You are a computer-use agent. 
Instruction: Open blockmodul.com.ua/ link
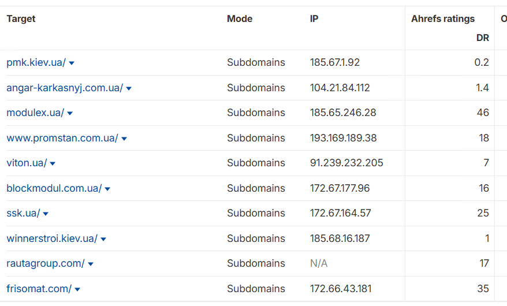[54, 188]
